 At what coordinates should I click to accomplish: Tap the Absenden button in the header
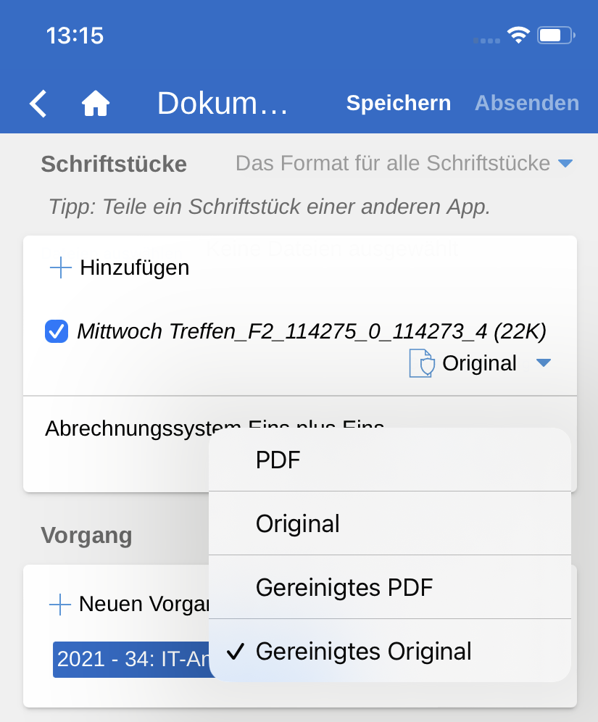pyautogui.click(x=526, y=103)
